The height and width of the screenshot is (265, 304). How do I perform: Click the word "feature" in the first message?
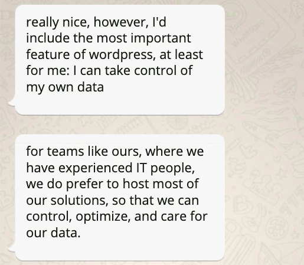tap(48, 54)
